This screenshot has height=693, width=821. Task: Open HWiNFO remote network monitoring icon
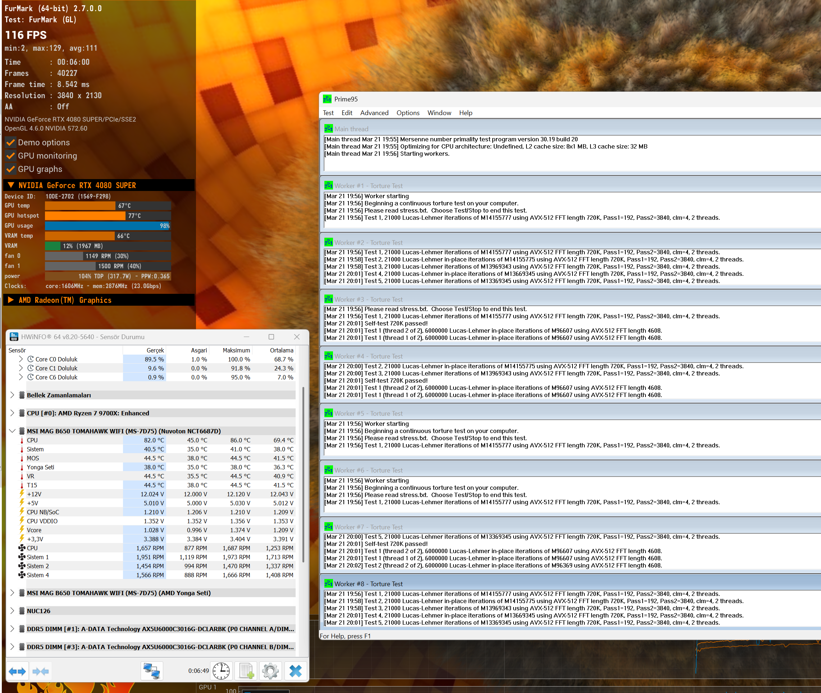coord(152,671)
